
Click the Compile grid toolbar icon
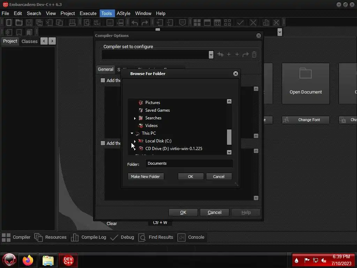point(197,23)
